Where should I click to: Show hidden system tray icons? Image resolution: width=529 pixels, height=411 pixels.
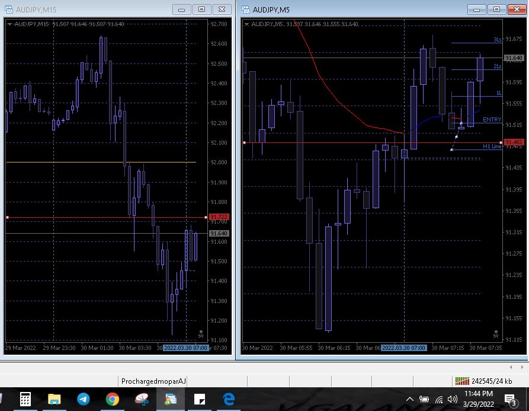409,400
